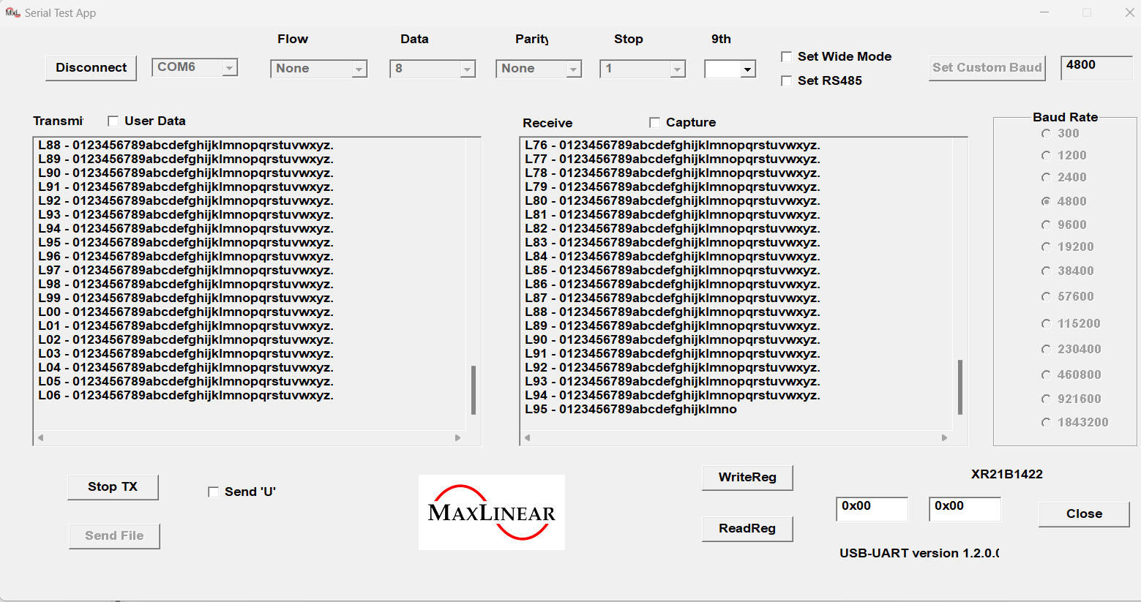Viewport: 1141px width, 602px height.
Task: Select the 115200 baud rate
Action: [1046, 323]
